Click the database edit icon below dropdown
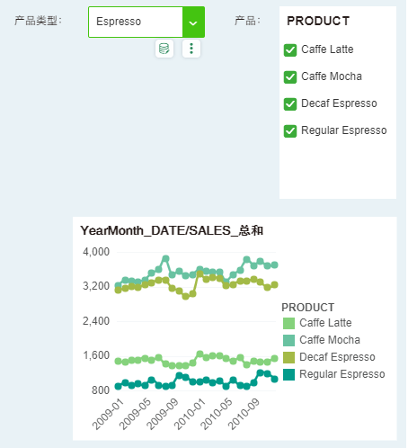Image resolution: width=408 pixels, height=448 pixels. pos(164,49)
